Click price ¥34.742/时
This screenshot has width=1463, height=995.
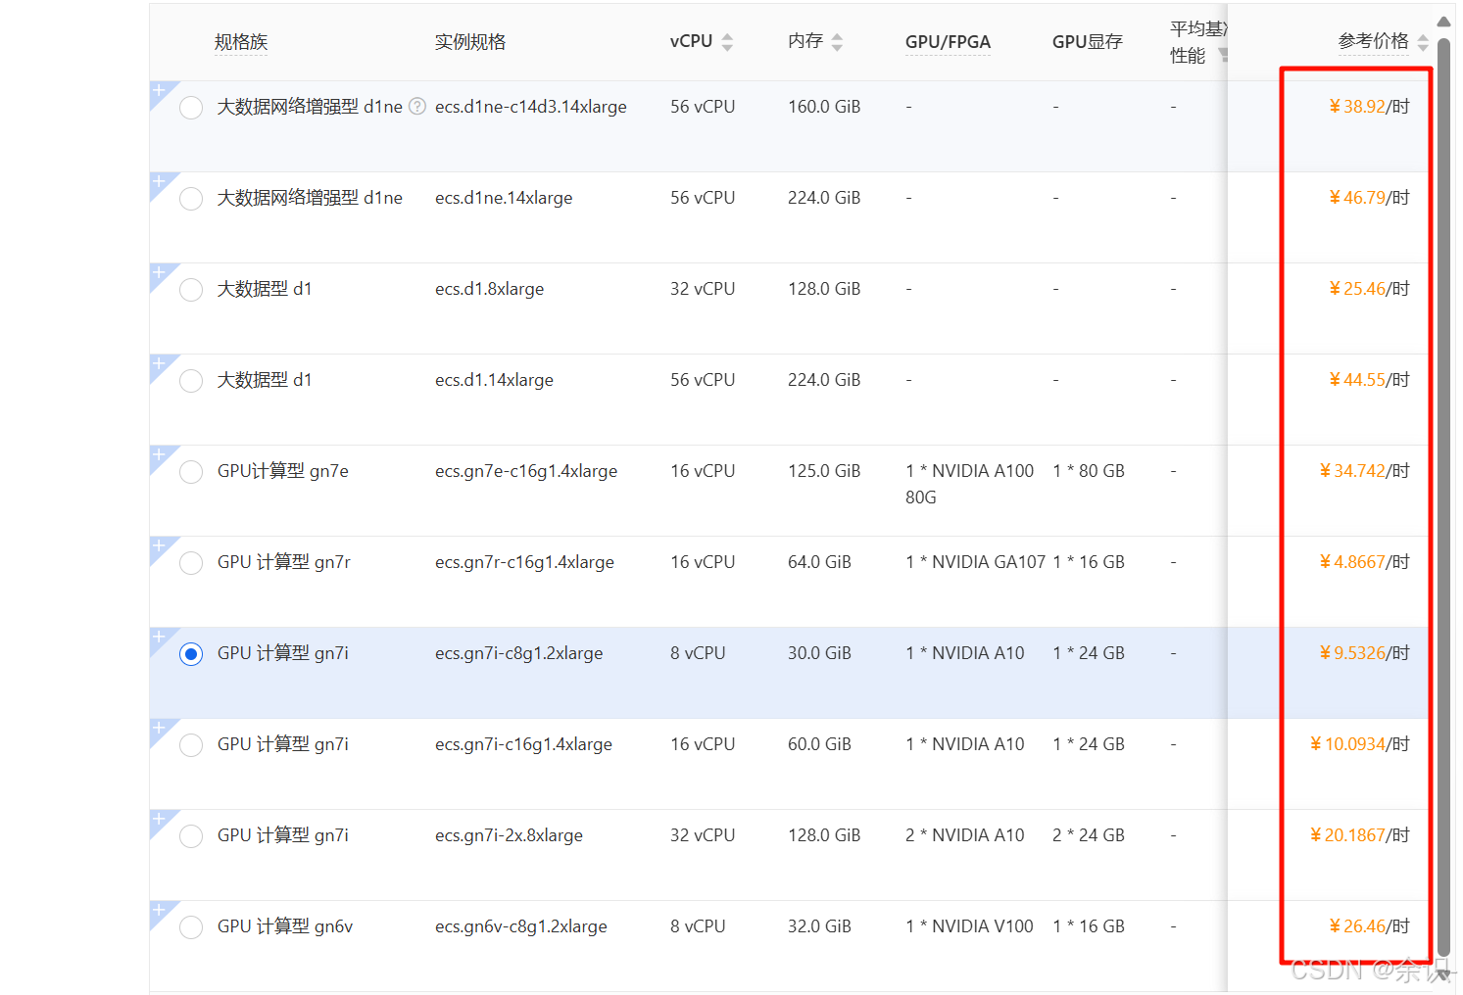(1364, 471)
